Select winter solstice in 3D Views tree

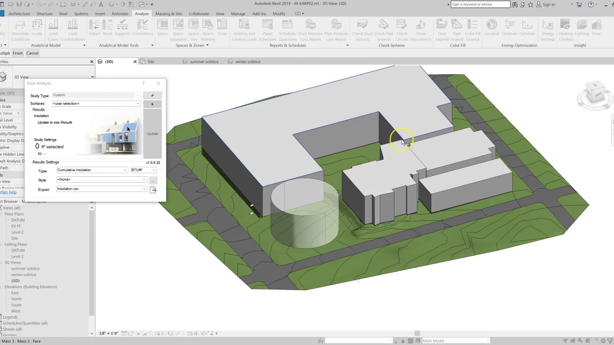point(24,275)
